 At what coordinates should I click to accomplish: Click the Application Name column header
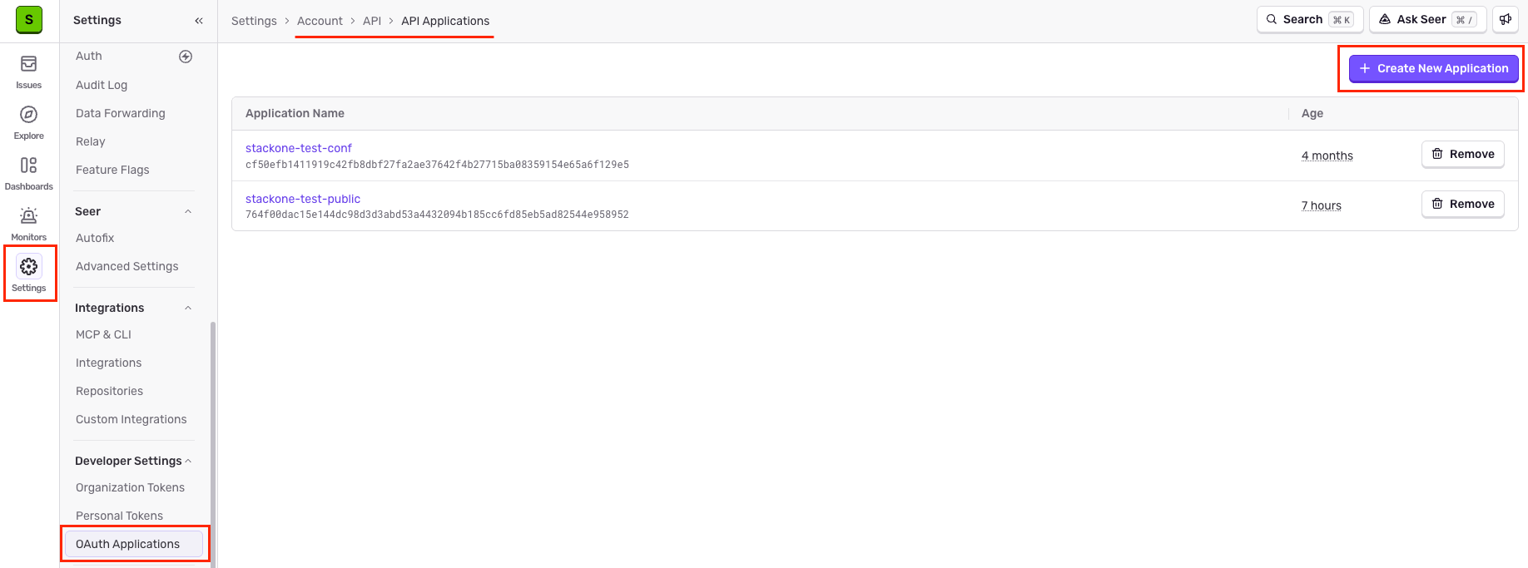295,113
